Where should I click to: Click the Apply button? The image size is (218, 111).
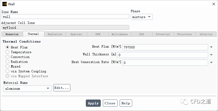coord(93,103)
